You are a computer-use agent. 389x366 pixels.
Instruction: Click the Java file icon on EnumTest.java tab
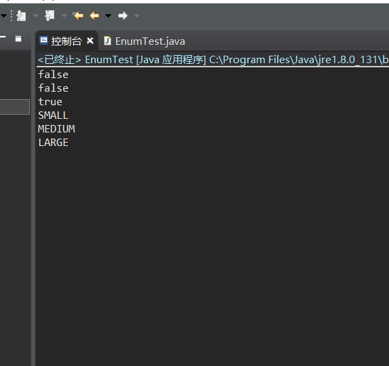coord(107,41)
